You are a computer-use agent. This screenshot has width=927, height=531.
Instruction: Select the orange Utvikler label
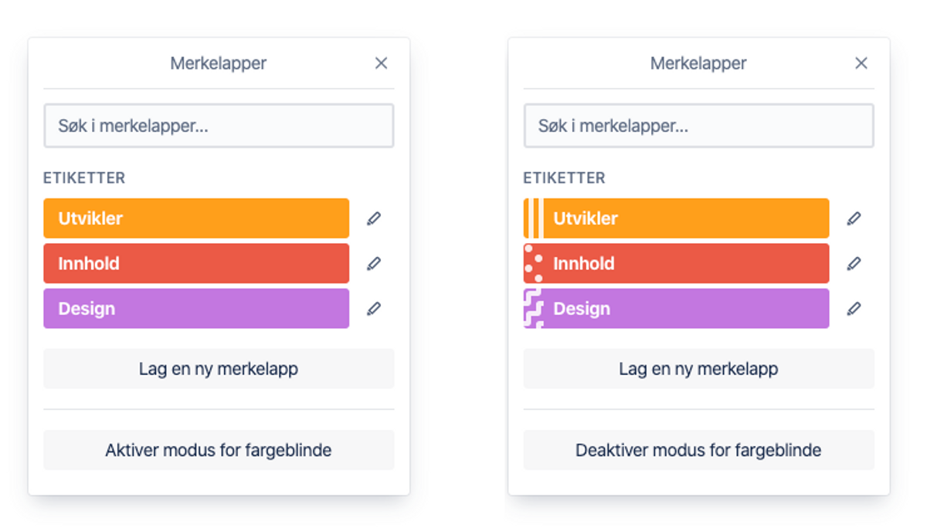pos(195,218)
